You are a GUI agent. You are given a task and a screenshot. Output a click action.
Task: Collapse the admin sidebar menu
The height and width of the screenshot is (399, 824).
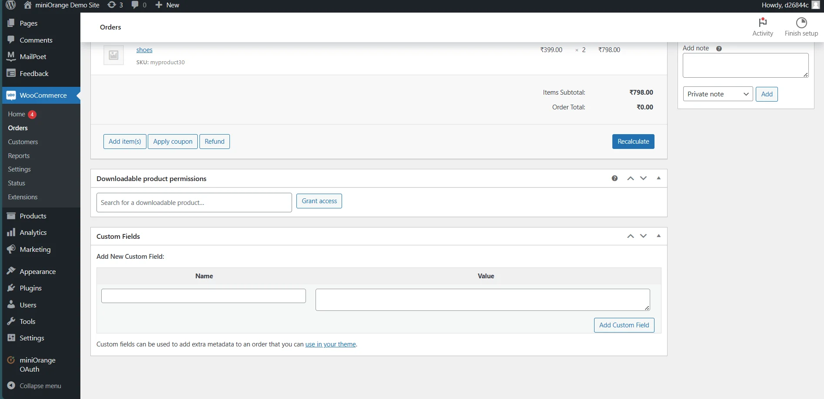click(x=40, y=386)
